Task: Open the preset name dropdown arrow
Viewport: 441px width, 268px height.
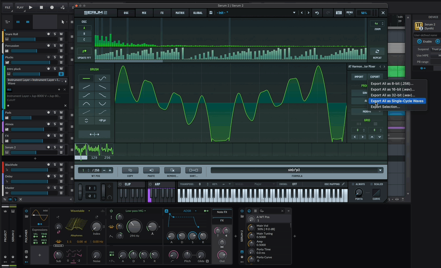Action: (x=294, y=13)
